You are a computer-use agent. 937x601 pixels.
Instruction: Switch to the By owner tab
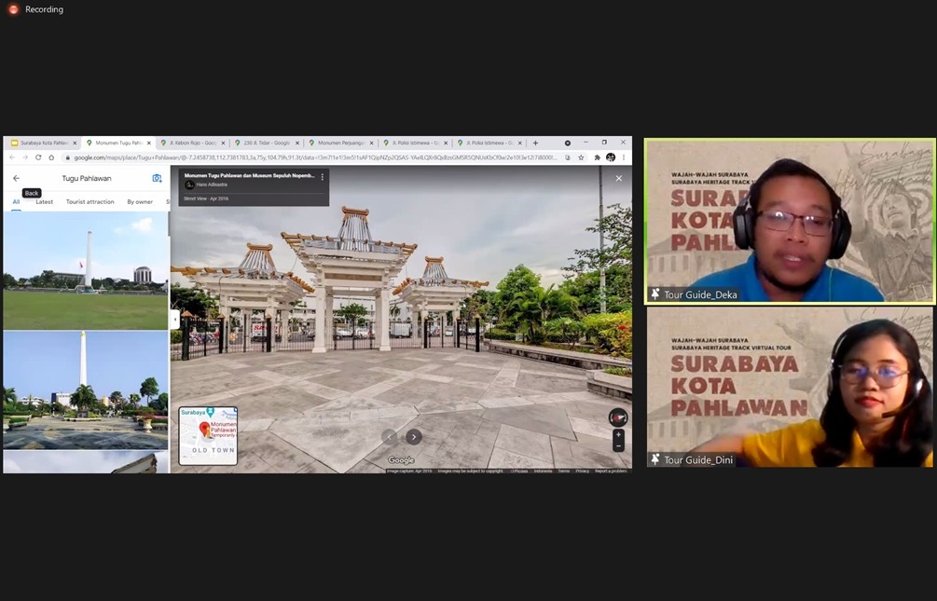click(x=140, y=201)
